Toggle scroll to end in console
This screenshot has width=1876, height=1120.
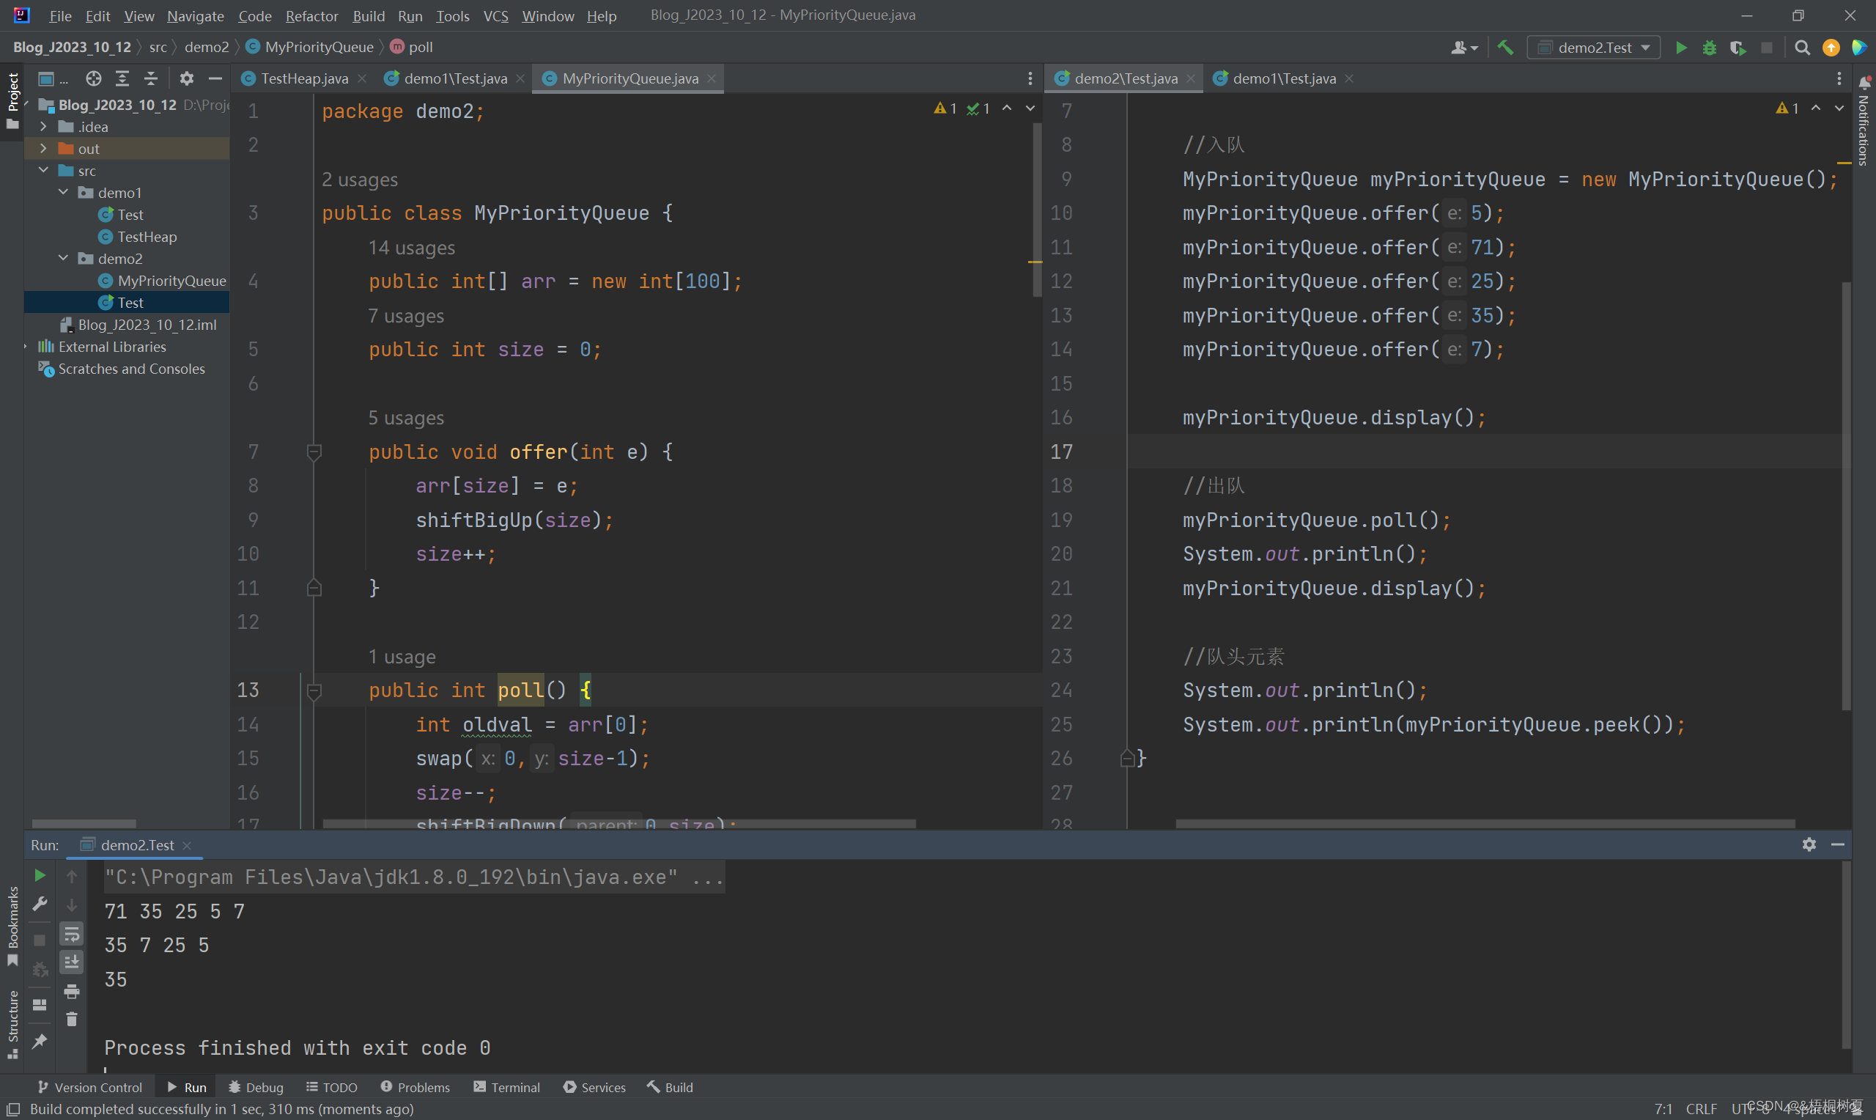[72, 962]
